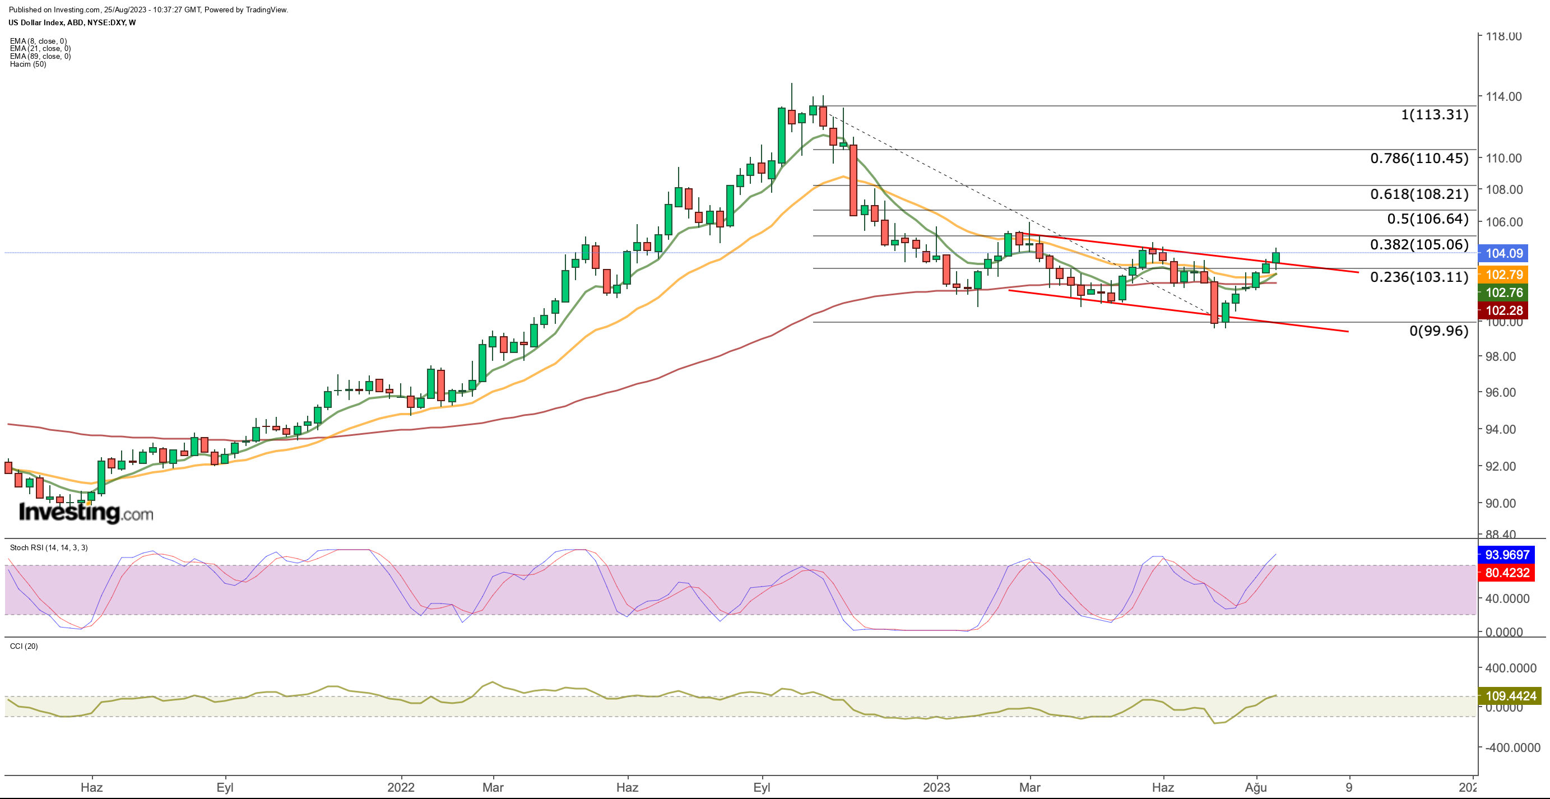Click the 2022 time axis label
The image size is (1550, 799).
pos(401,788)
